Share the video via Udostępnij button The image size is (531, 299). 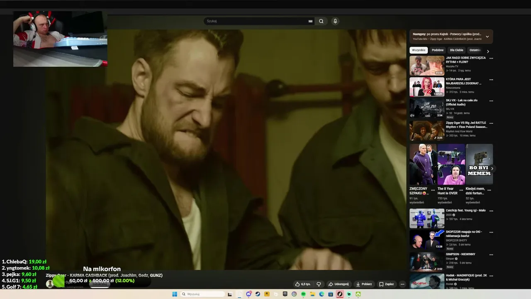click(x=339, y=284)
